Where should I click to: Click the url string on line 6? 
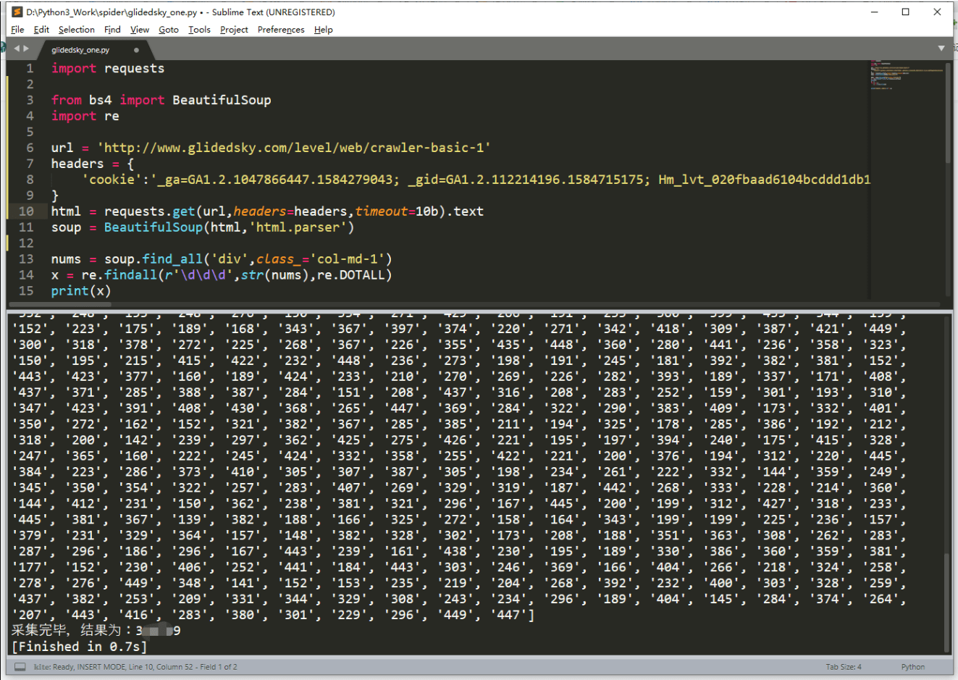[294, 148]
